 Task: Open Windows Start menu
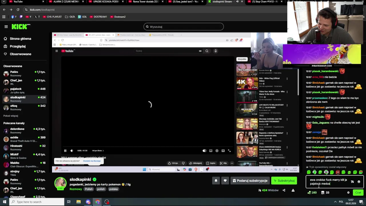pyautogui.click(x=5, y=202)
